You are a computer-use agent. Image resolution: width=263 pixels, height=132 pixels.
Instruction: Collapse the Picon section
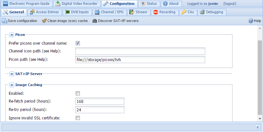(12, 34)
